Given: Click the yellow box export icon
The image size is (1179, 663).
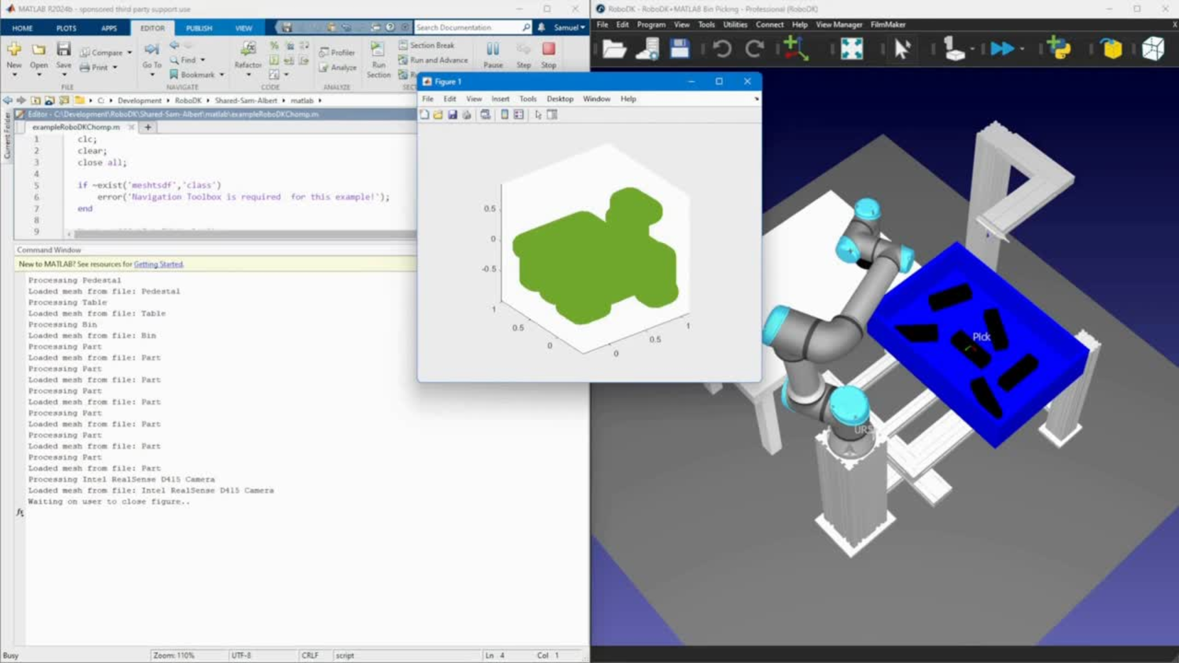Looking at the screenshot, I should (x=1111, y=48).
